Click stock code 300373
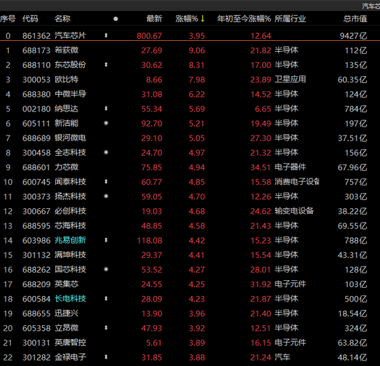380x366 pixels. click(x=37, y=196)
